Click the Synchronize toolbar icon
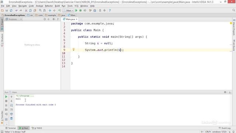 [11, 10]
